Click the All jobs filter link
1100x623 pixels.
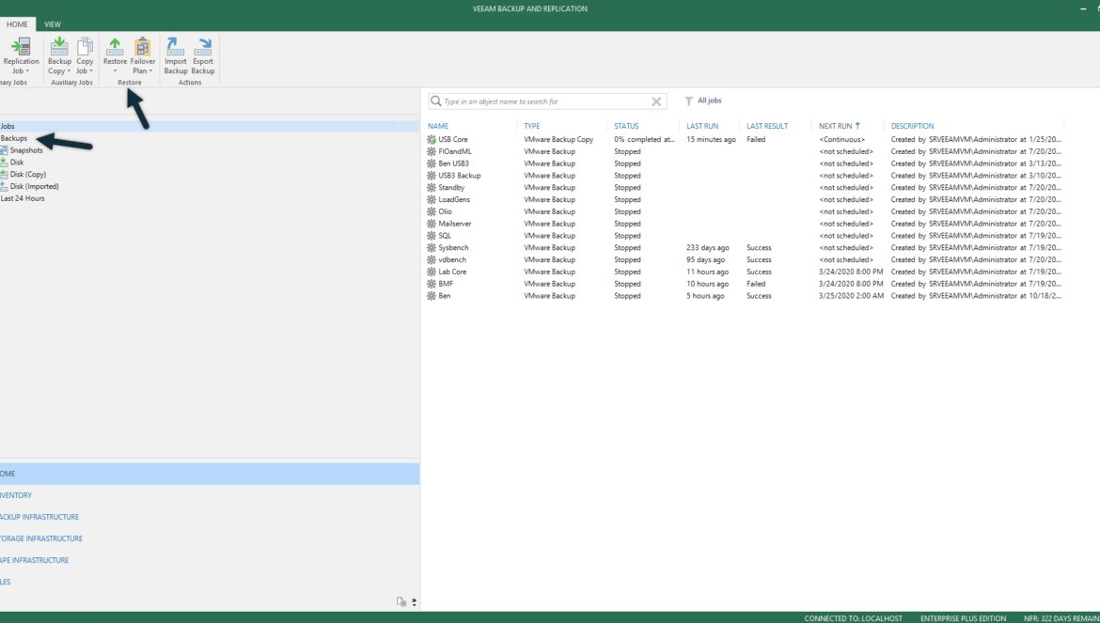[x=709, y=101]
